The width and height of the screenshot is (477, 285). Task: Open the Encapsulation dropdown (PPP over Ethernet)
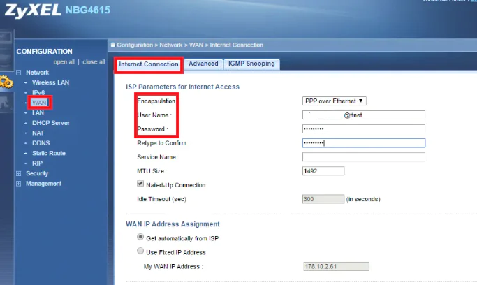coord(334,101)
